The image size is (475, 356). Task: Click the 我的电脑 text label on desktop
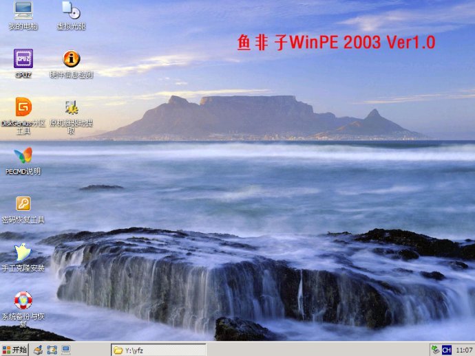click(23, 27)
